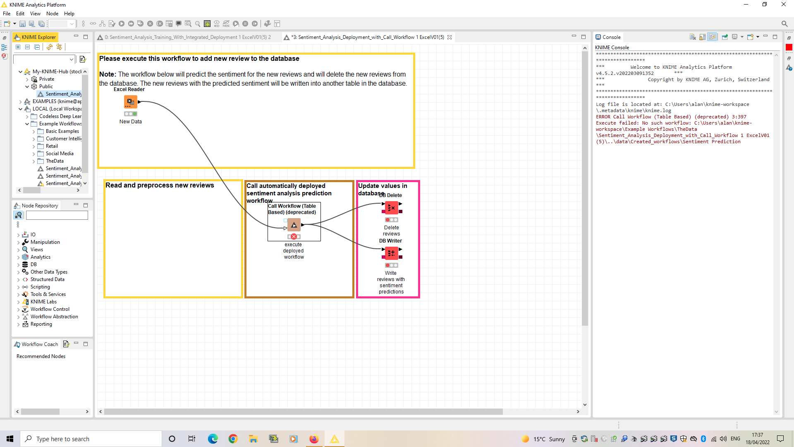
Task: Click Expand All icon in KNIME Explorer
Action: point(18,47)
